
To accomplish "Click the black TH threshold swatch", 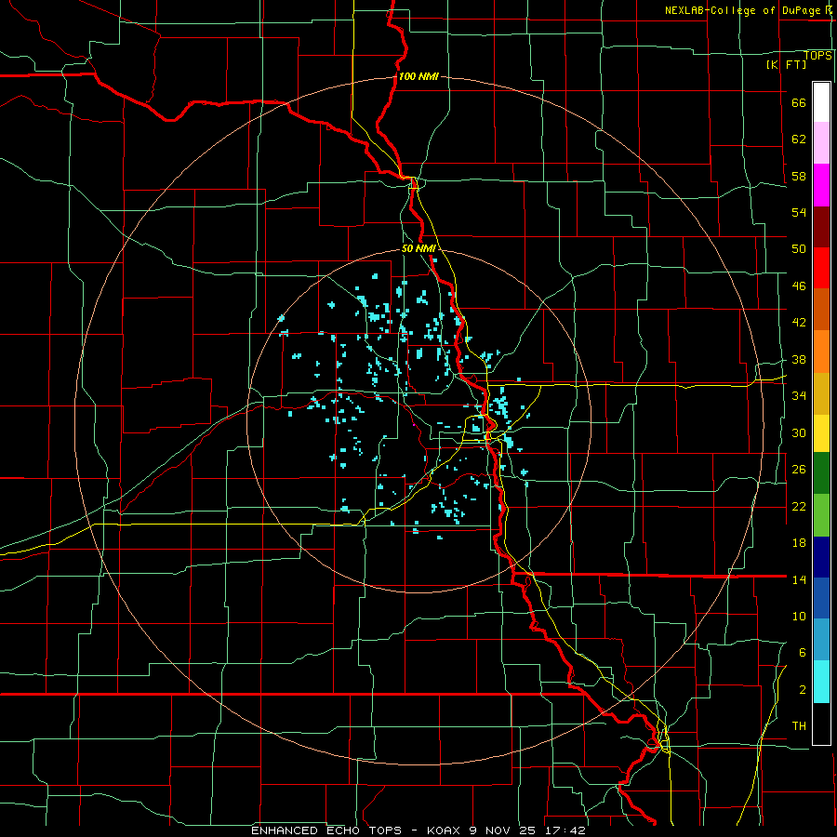I will click(x=821, y=724).
